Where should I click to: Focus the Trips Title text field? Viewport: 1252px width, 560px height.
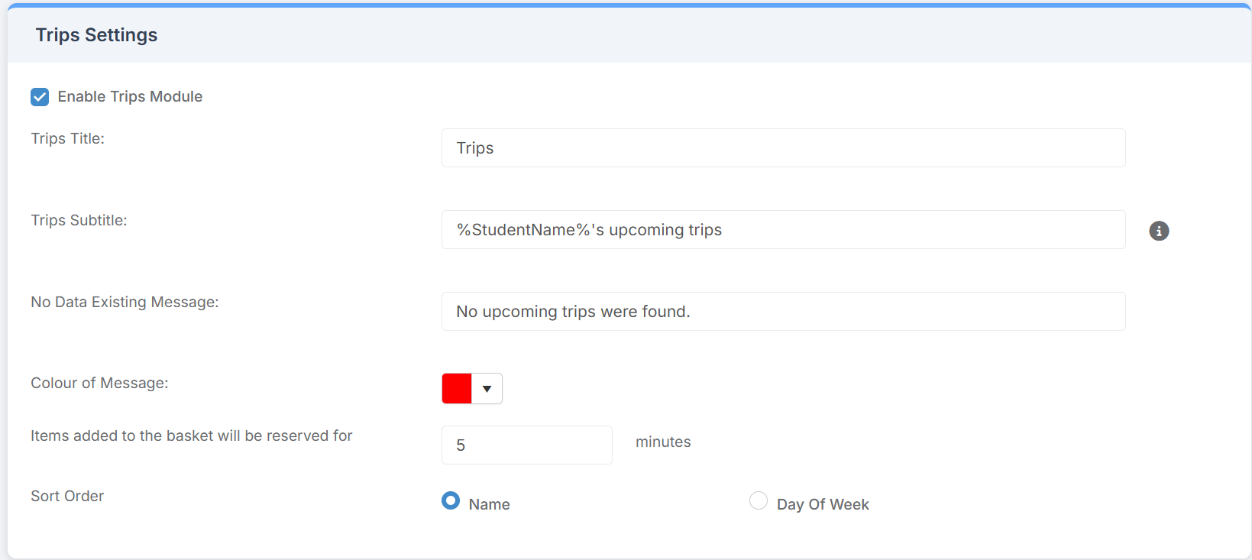coord(783,148)
